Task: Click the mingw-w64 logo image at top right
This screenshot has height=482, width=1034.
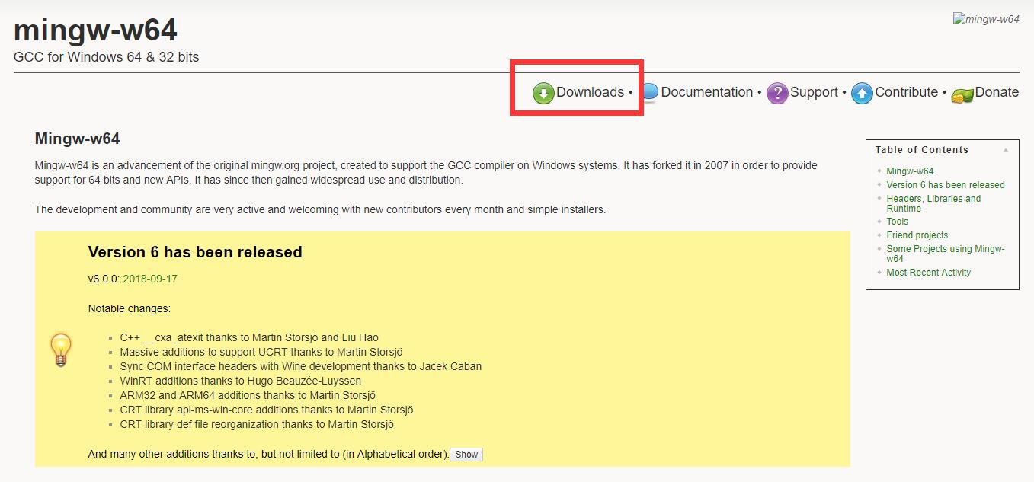Action: pos(986,19)
